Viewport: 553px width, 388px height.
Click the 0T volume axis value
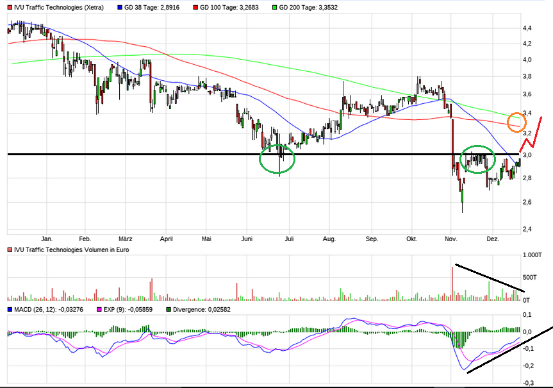coord(526,300)
